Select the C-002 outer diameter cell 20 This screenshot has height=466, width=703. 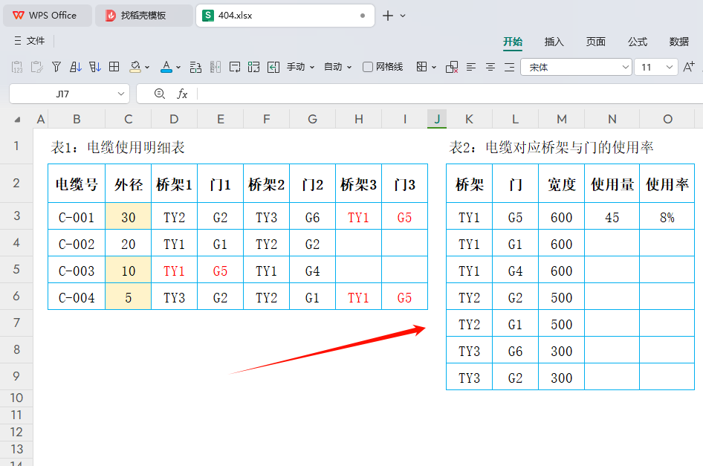tap(129, 244)
